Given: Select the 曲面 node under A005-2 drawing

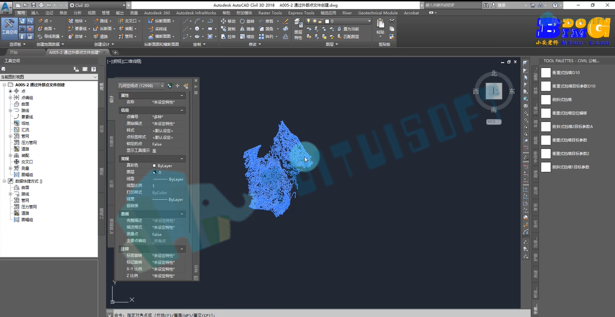Looking at the screenshot, I should (x=25, y=104).
